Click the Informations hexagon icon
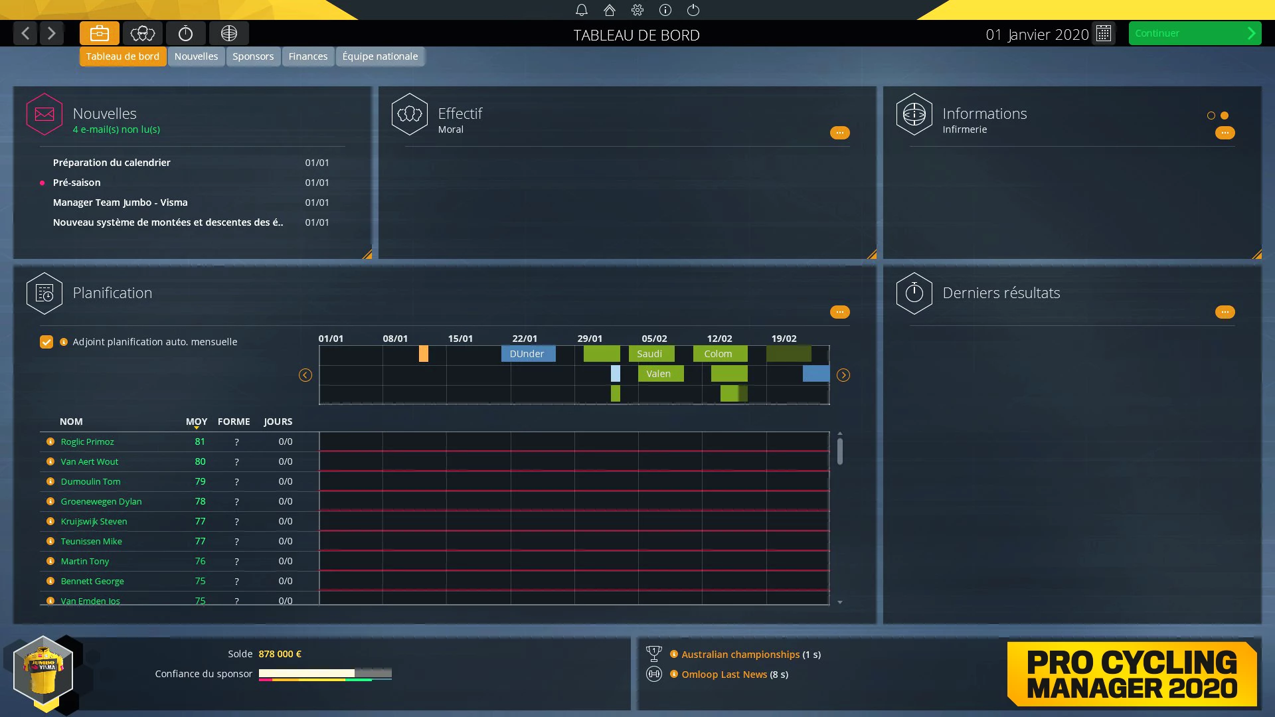Screen dimensions: 1275x717 914,114
